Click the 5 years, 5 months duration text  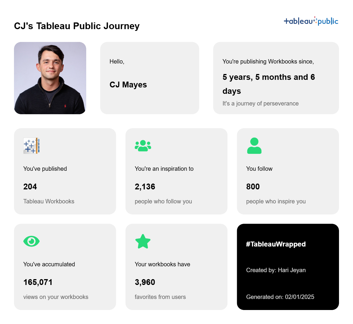coord(268,77)
